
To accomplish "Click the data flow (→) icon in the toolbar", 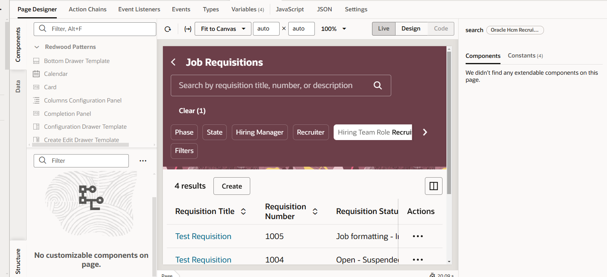I will coord(188,29).
